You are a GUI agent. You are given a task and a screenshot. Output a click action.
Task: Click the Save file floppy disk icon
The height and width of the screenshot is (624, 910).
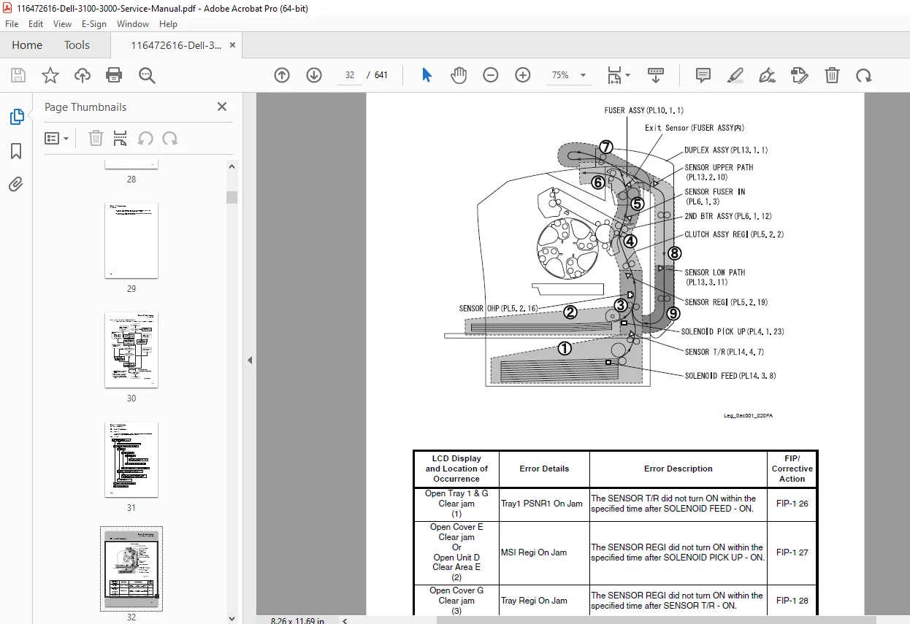pos(18,75)
